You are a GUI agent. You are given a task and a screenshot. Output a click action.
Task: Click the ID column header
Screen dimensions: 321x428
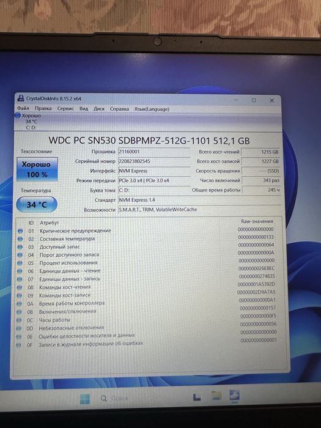(x=31, y=223)
